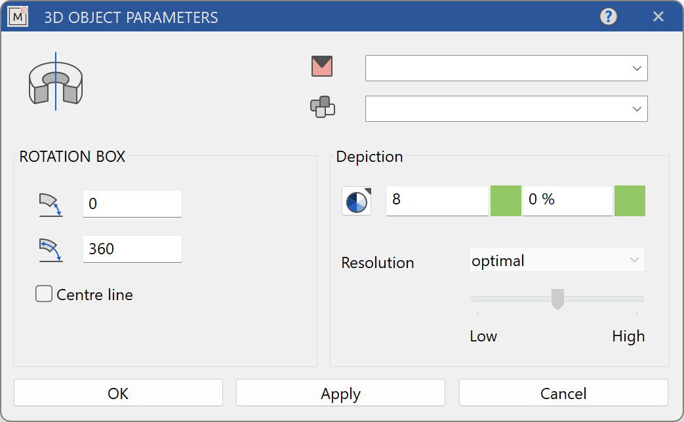Cancel the dialog
Viewport: 684px width, 422px height.
(x=563, y=393)
